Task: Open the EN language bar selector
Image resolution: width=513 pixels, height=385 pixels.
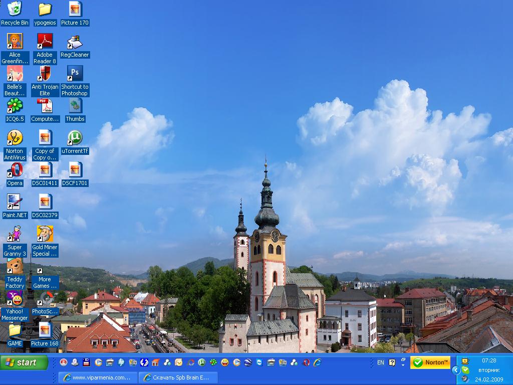Action: [x=381, y=362]
